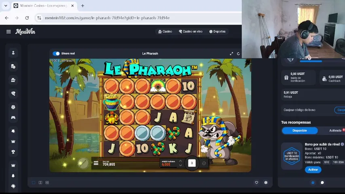This screenshot has height=194, width=345.
Task: Open chat bubble icon at panel bottom
Action: 322,183
